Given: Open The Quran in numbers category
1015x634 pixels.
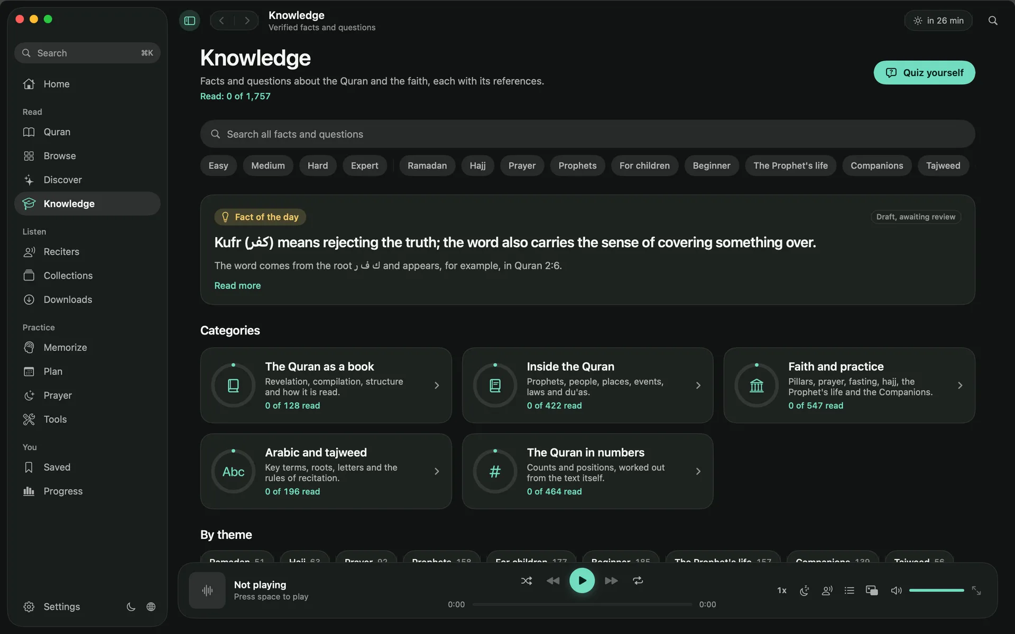Looking at the screenshot, I should (587, 471).
